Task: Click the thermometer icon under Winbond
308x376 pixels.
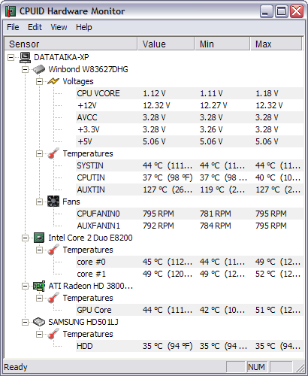Action: pyautogui.click(x=53, y=153)
